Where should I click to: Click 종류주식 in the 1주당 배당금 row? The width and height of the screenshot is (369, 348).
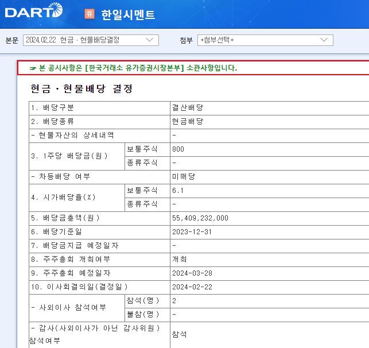coord(142,163)
